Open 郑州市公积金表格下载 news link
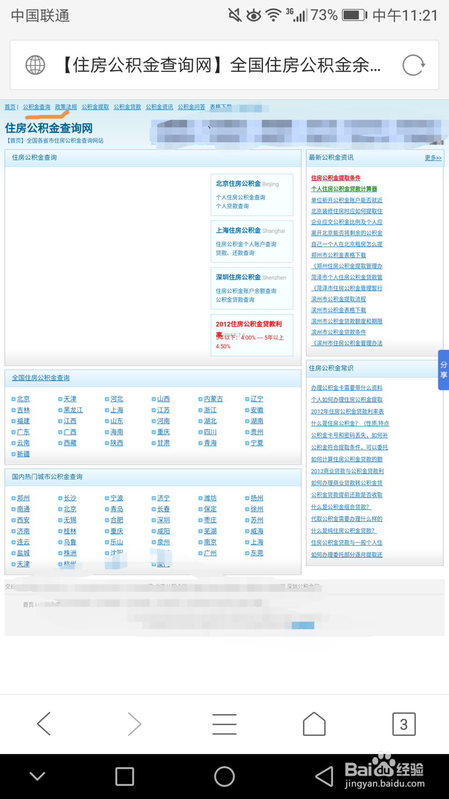Screen dimensions: 449x799 pos(339,255)
